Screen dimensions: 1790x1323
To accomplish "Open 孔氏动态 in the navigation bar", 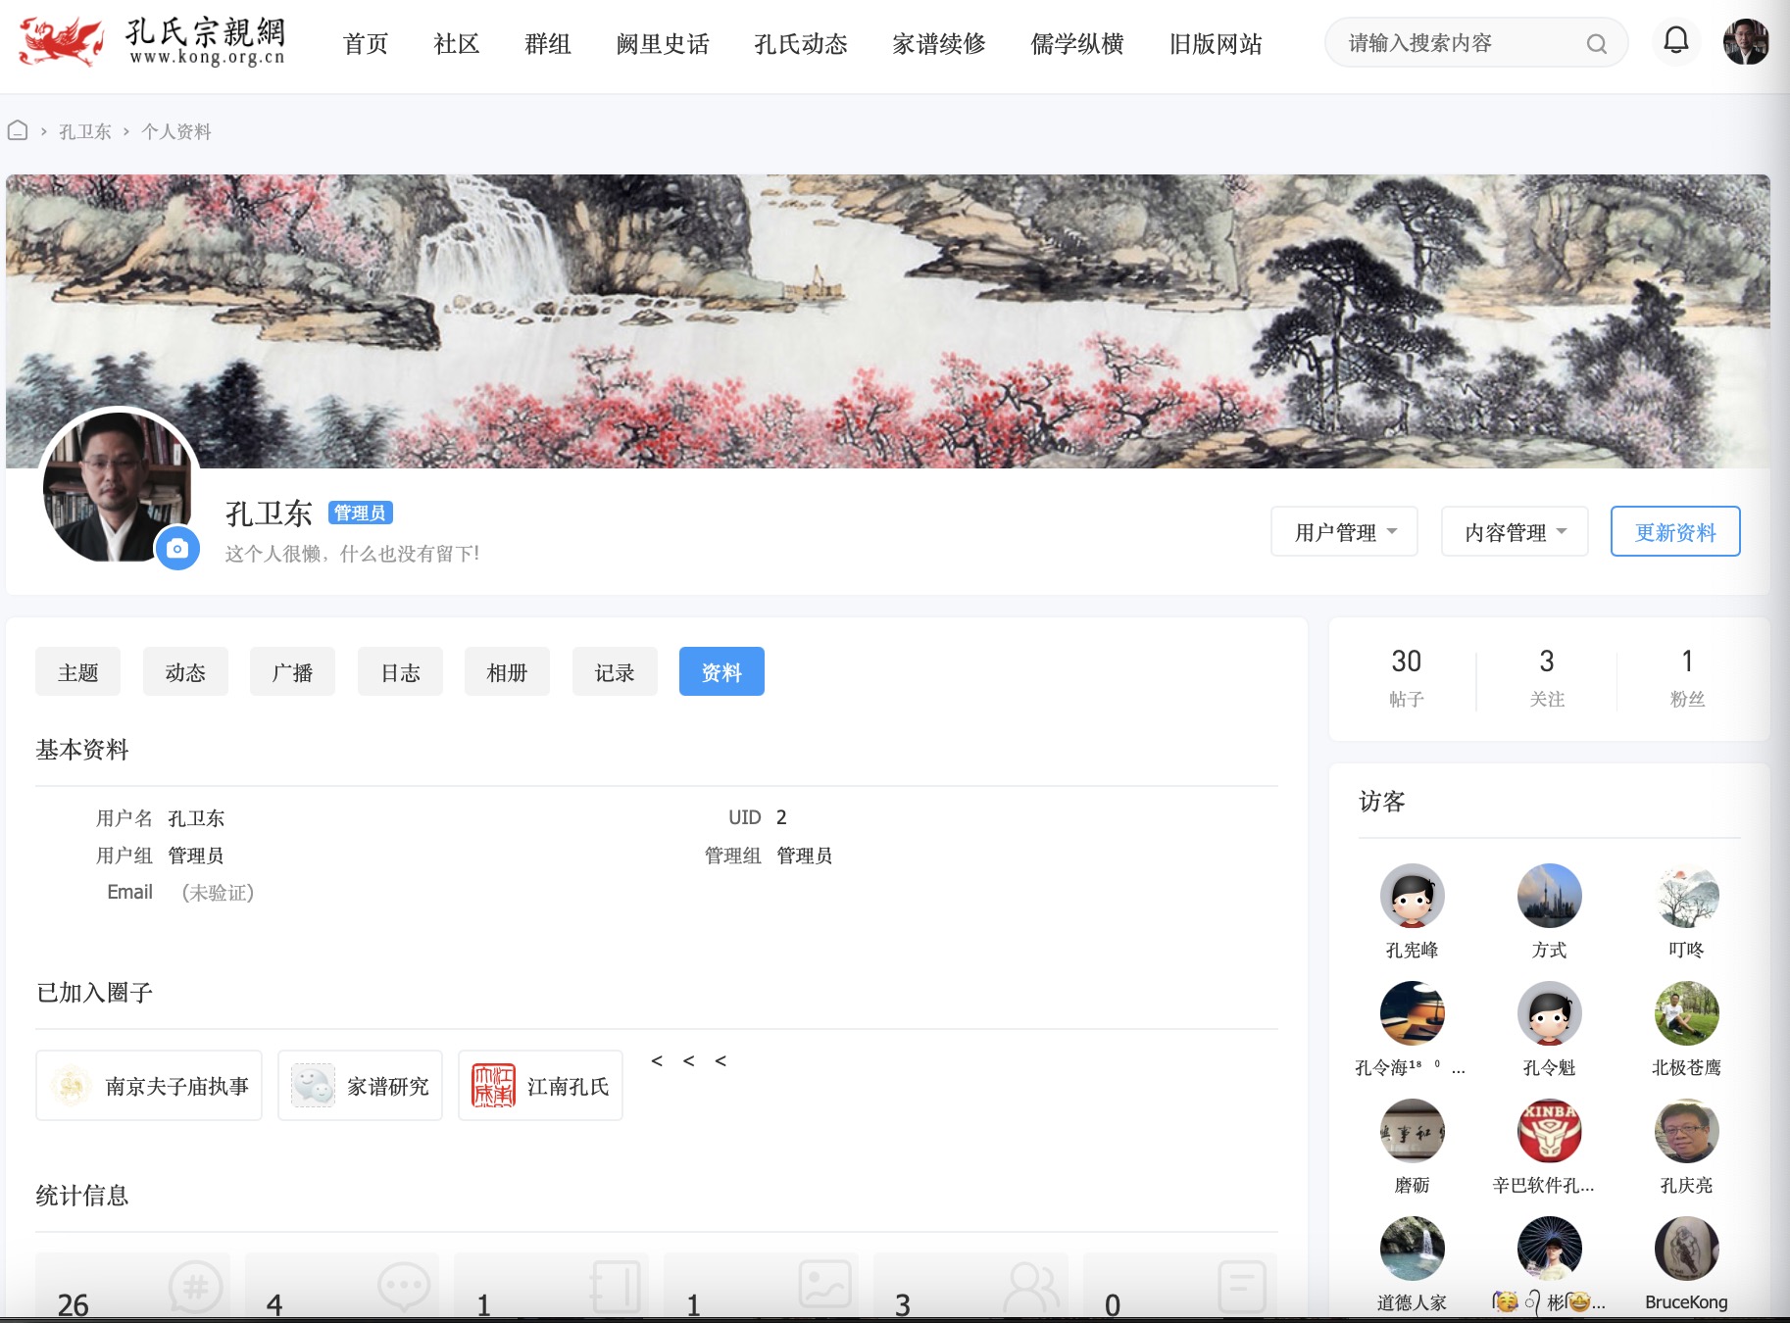I will (801, 44).
